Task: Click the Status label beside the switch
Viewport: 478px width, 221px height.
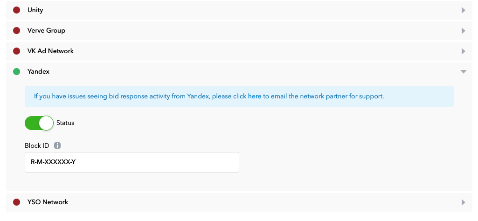Action: pos(65,123)
